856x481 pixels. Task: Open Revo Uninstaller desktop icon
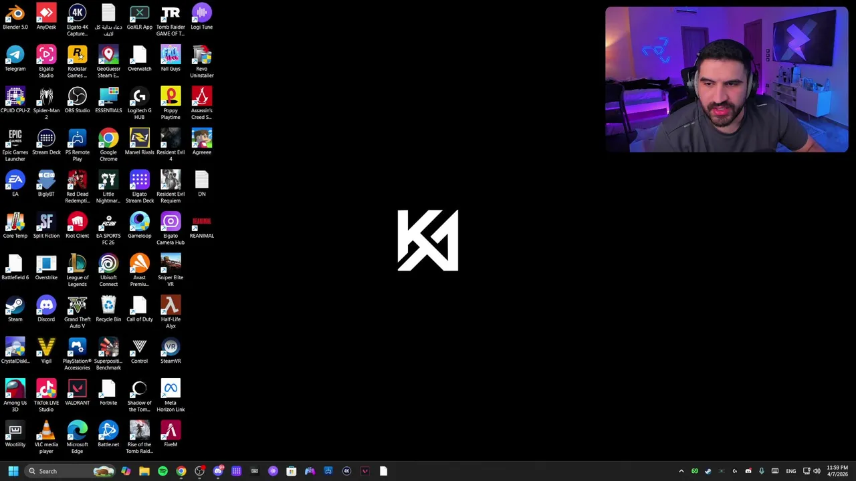(201, 62)
